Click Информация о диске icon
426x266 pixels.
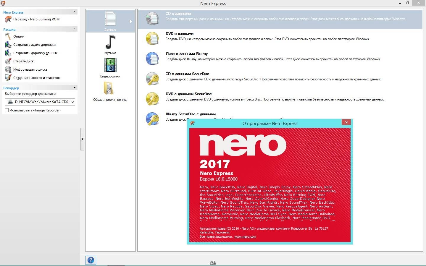click(x=8, y=69)
